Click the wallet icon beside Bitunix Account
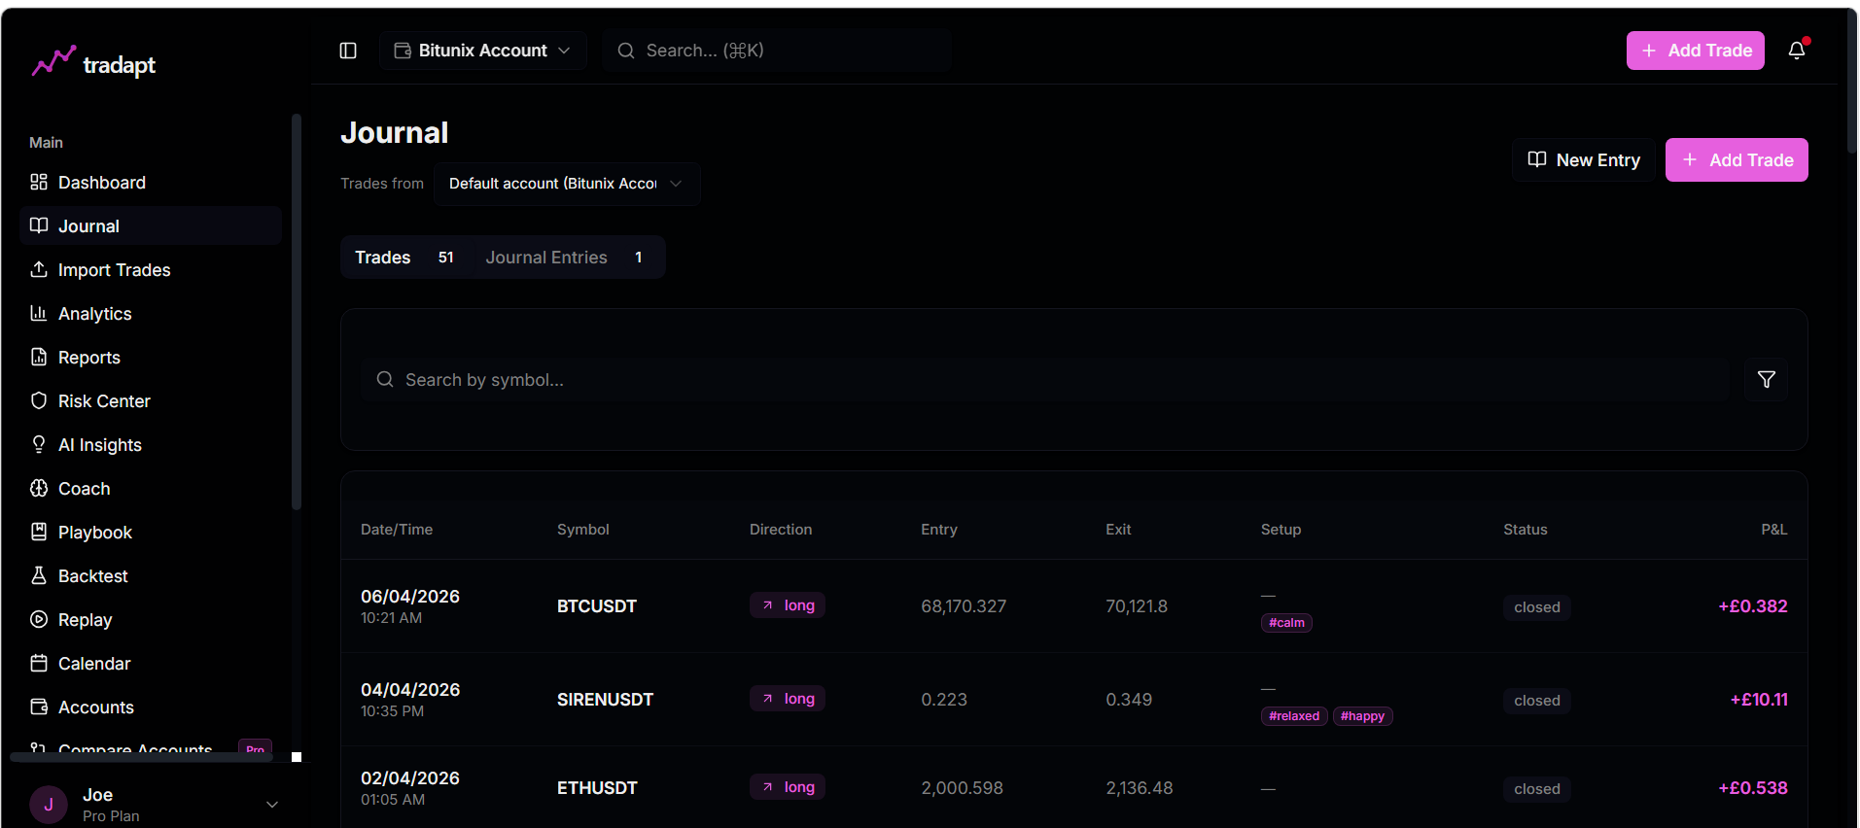This screenshot has width=1860, height=828. click(x=403, y=51)
